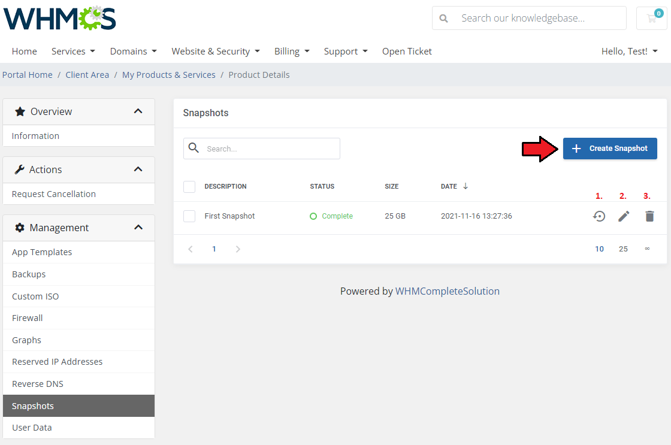Follow the Portal Home breadcrumb link
The image size is (671, 445).
click(x=28, y=75)
